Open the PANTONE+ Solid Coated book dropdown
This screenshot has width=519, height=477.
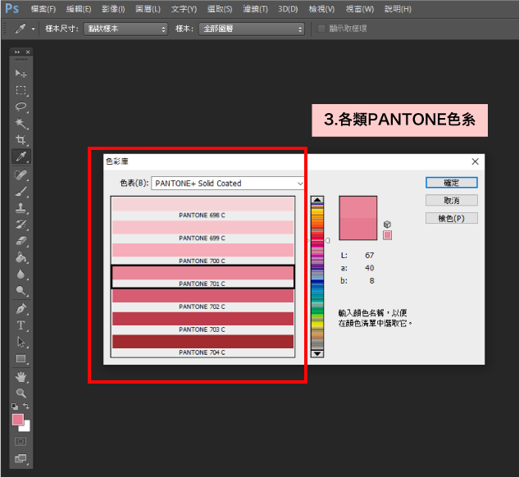tap(227, 184)
